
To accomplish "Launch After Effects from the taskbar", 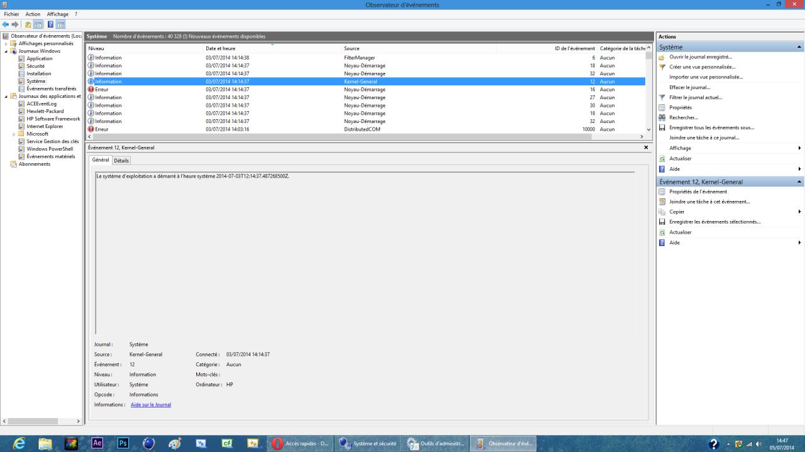I will click(97, 443).
